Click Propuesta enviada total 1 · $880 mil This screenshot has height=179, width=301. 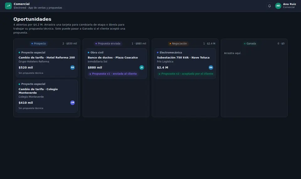click(139, 44)
